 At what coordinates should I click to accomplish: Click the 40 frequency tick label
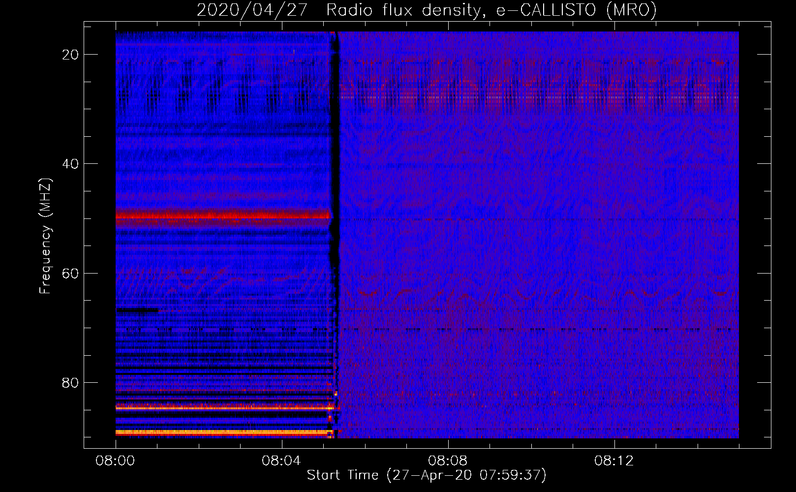coord(71,164)
